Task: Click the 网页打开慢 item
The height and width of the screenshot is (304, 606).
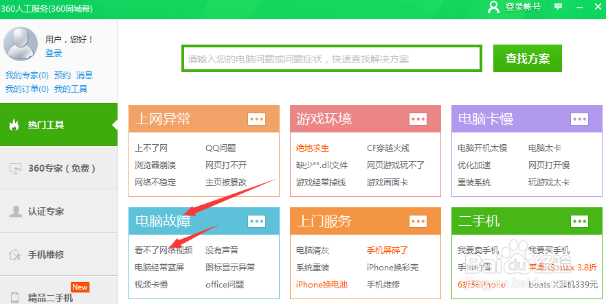Action: pos(549,165)
